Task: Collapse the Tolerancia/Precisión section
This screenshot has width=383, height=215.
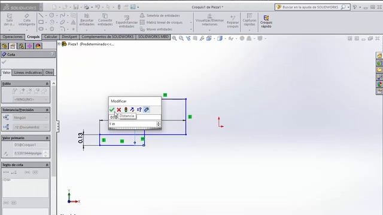Action: point(47,110)
